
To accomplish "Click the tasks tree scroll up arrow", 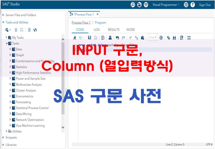I will point(63,40).
